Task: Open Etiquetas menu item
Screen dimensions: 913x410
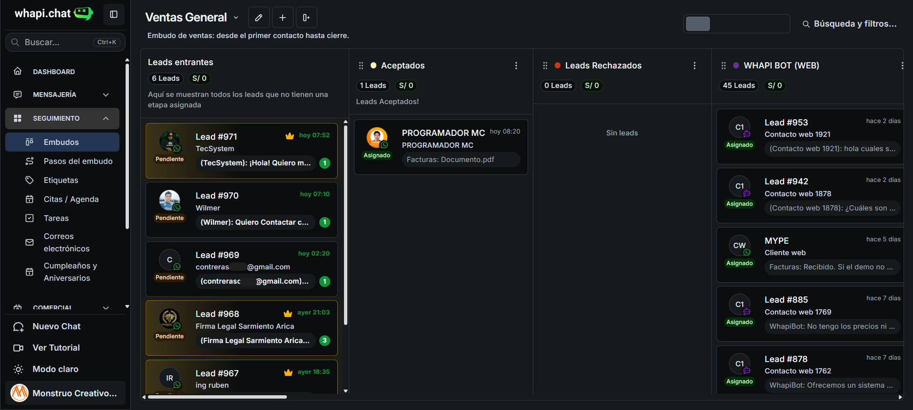Action: (62, 180)
